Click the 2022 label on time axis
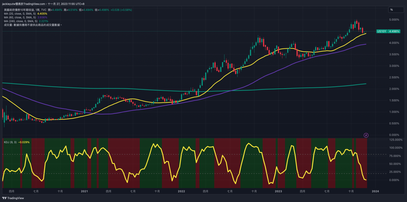The height and width of the screenshot is (202, 407). 181,191
